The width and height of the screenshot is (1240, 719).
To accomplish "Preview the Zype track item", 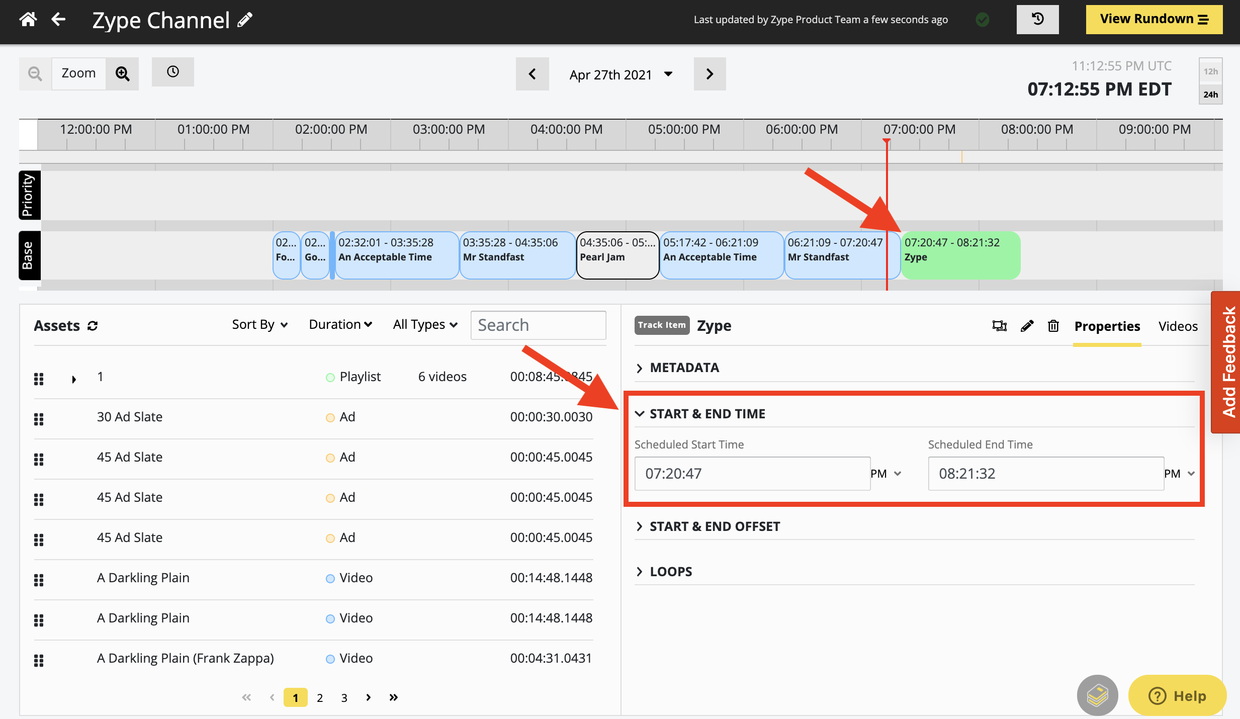I will pyautogui.click(x=999, y=326).
